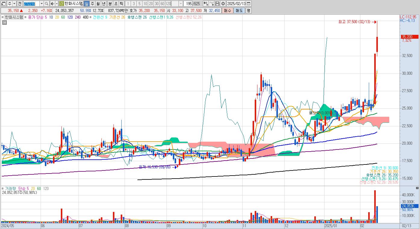Image resolution: width=420 pixels, height=229 pixels.
Task: Open the interval value dropdown after 120
Action: pos(181,4)
